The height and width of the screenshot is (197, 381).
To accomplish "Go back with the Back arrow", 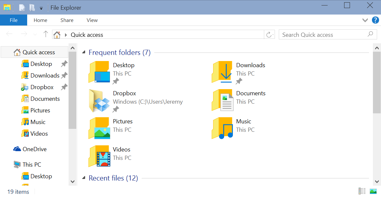I will pos(9,34).
